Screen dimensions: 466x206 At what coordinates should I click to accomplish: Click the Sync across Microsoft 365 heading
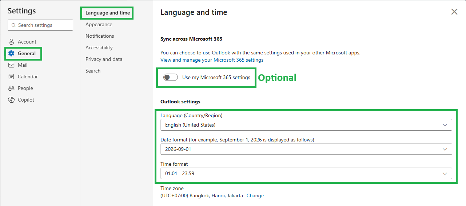click(x=191, y=39)
